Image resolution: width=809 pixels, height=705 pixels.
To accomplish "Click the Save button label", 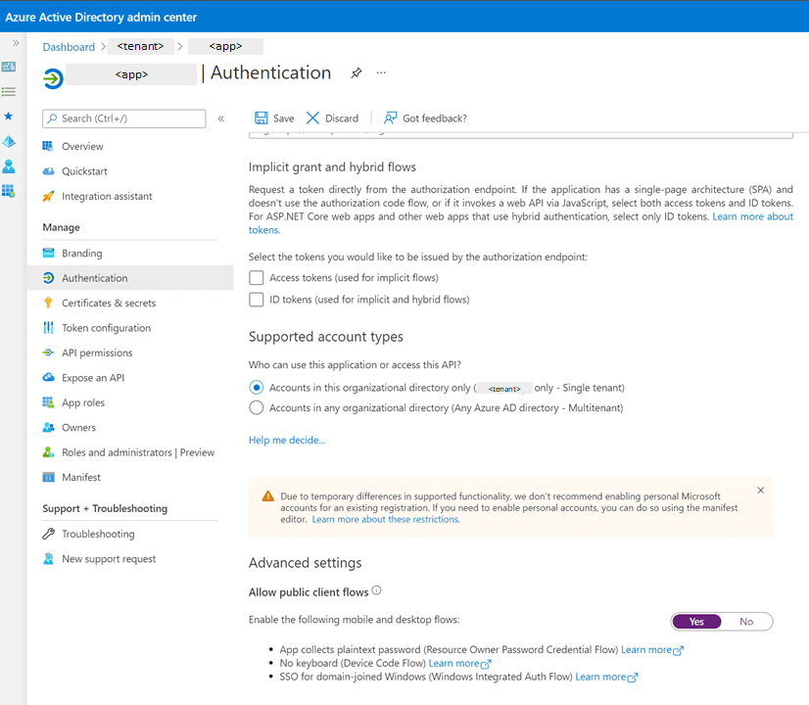I will point(284,118).
